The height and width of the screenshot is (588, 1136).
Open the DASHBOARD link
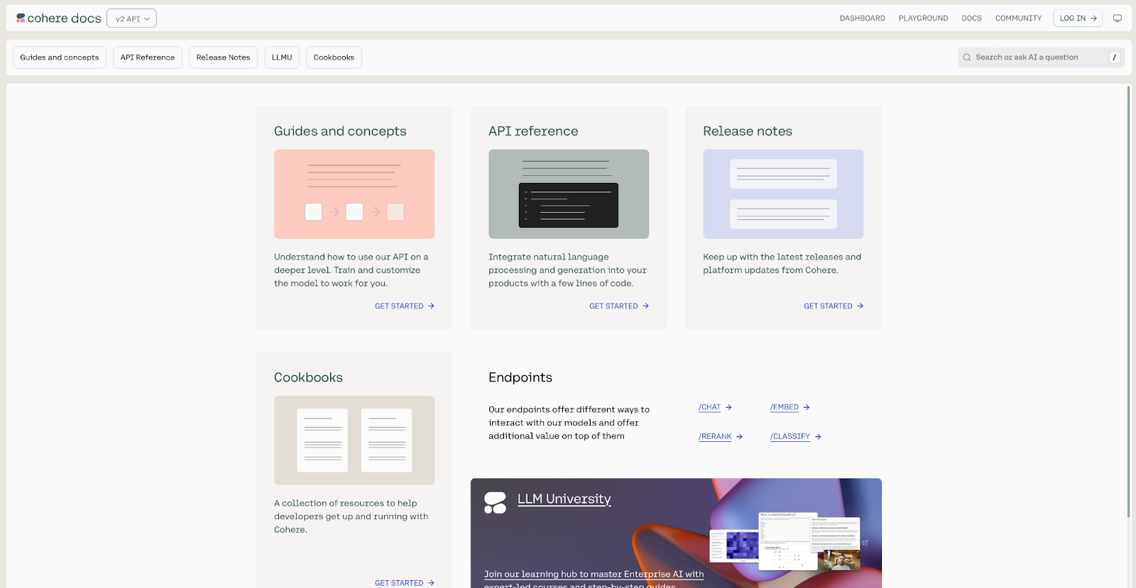(x=862, y=18)
